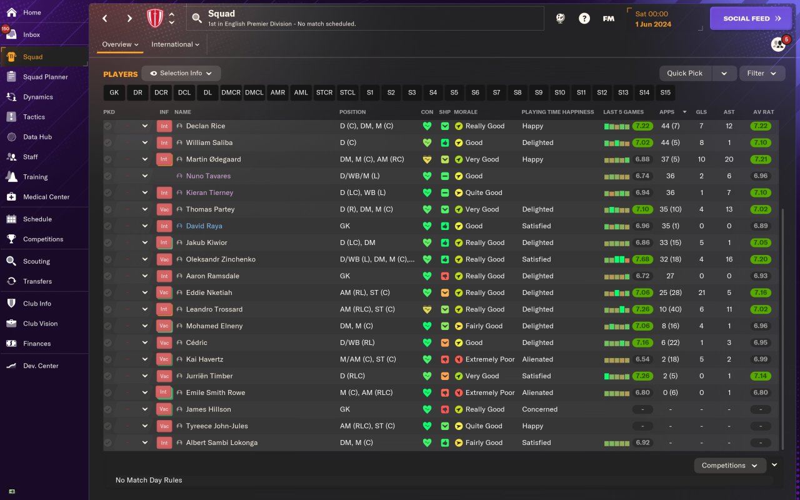Open role dropdown for Jurriën Timber

click(x=145, y=376)
